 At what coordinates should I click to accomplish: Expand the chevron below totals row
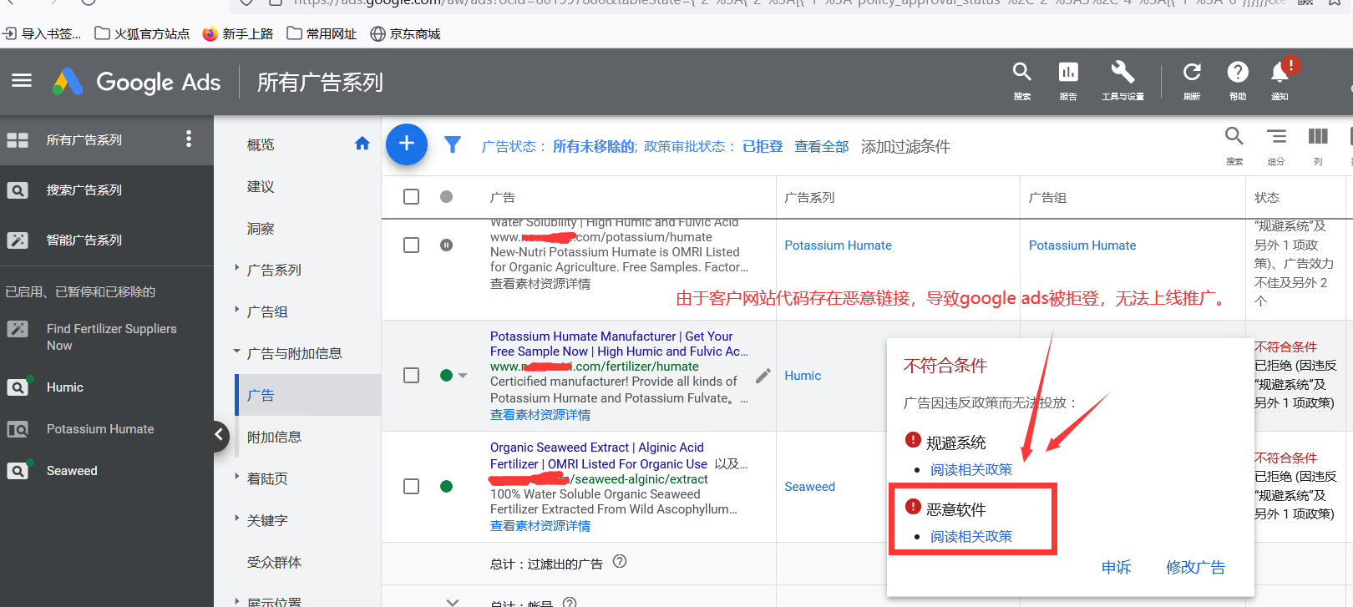click(453, 601)
